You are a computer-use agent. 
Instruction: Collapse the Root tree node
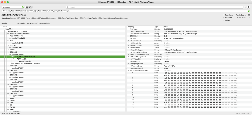tap(2, 27)
